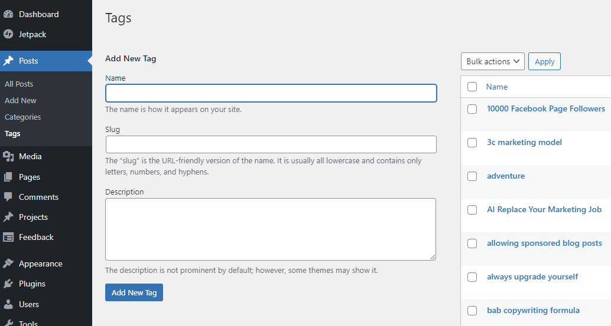Open the Bulk actions dropdown
611x326 pixels.
pyautogui.click(x=493, y=61)
